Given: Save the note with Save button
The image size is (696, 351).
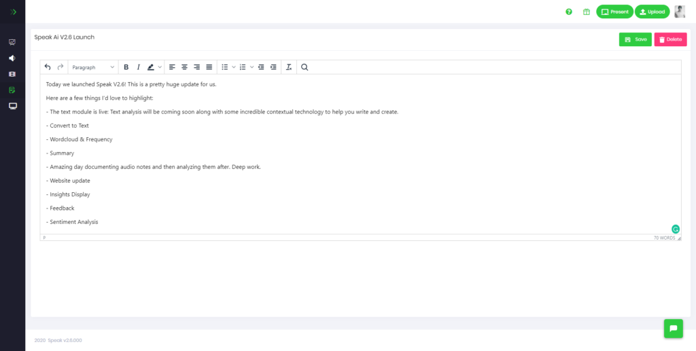Looking at the screenshot, I should [x=636, y=39].
